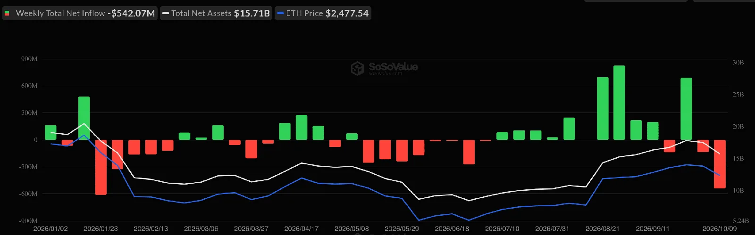Select the tiny green bar above 2026/07/31

(x=553, y=138)
